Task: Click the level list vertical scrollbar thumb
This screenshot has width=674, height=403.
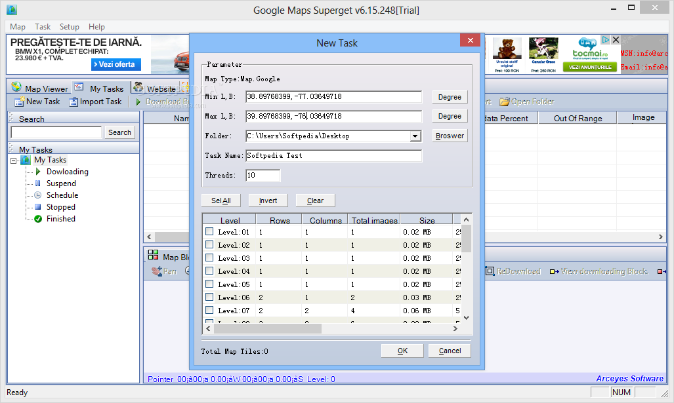Action: (x=466, y=238)
